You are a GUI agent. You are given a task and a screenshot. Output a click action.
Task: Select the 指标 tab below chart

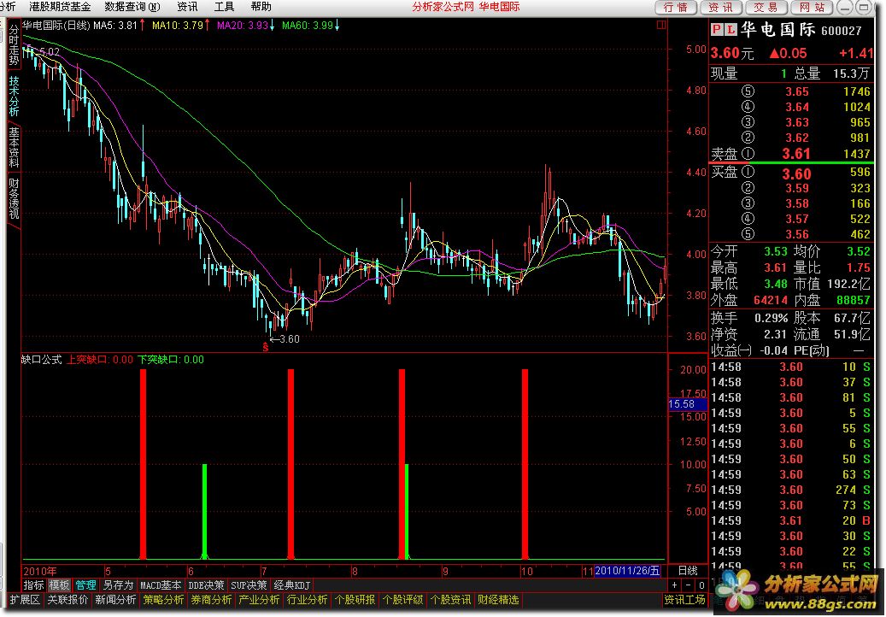pyautogui.click(x=33, y=585)
